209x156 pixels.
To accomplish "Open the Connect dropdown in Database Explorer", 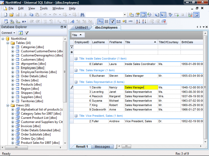I will [x=8, y=33].
